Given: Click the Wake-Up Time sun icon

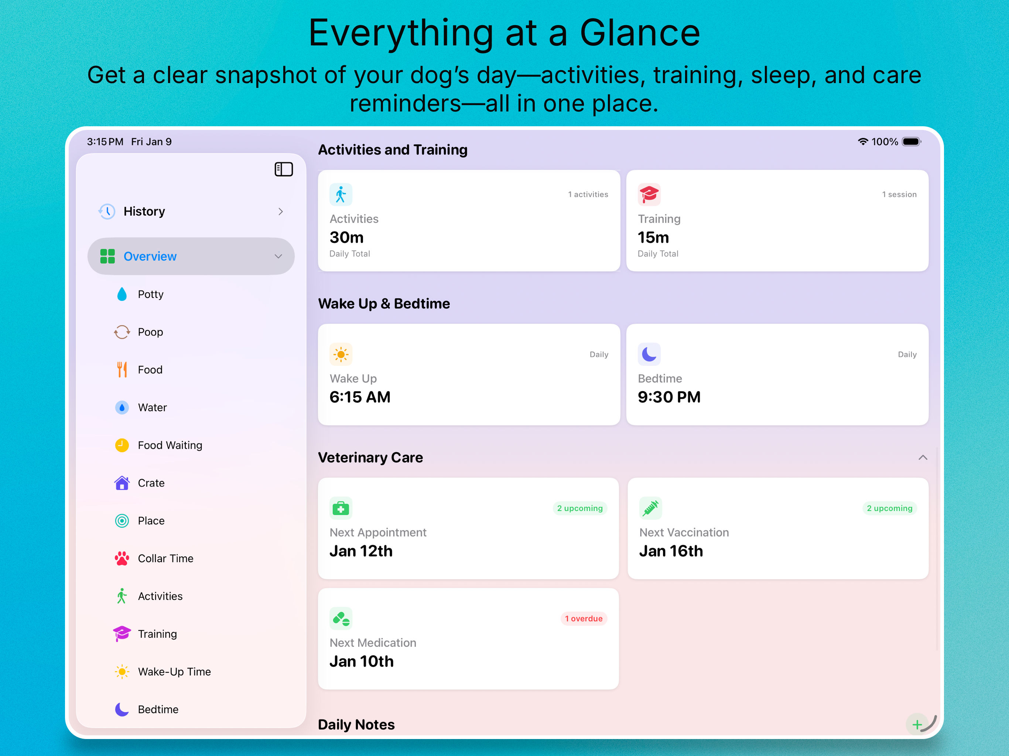Looking at the screenshot, I should pos(122,671).
